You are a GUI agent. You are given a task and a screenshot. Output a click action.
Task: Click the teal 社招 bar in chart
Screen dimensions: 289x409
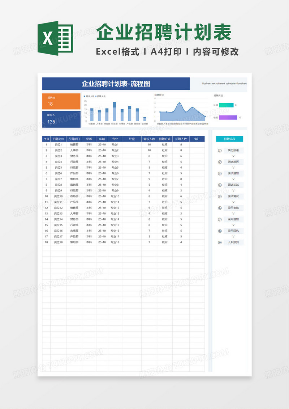pos(226,105)
